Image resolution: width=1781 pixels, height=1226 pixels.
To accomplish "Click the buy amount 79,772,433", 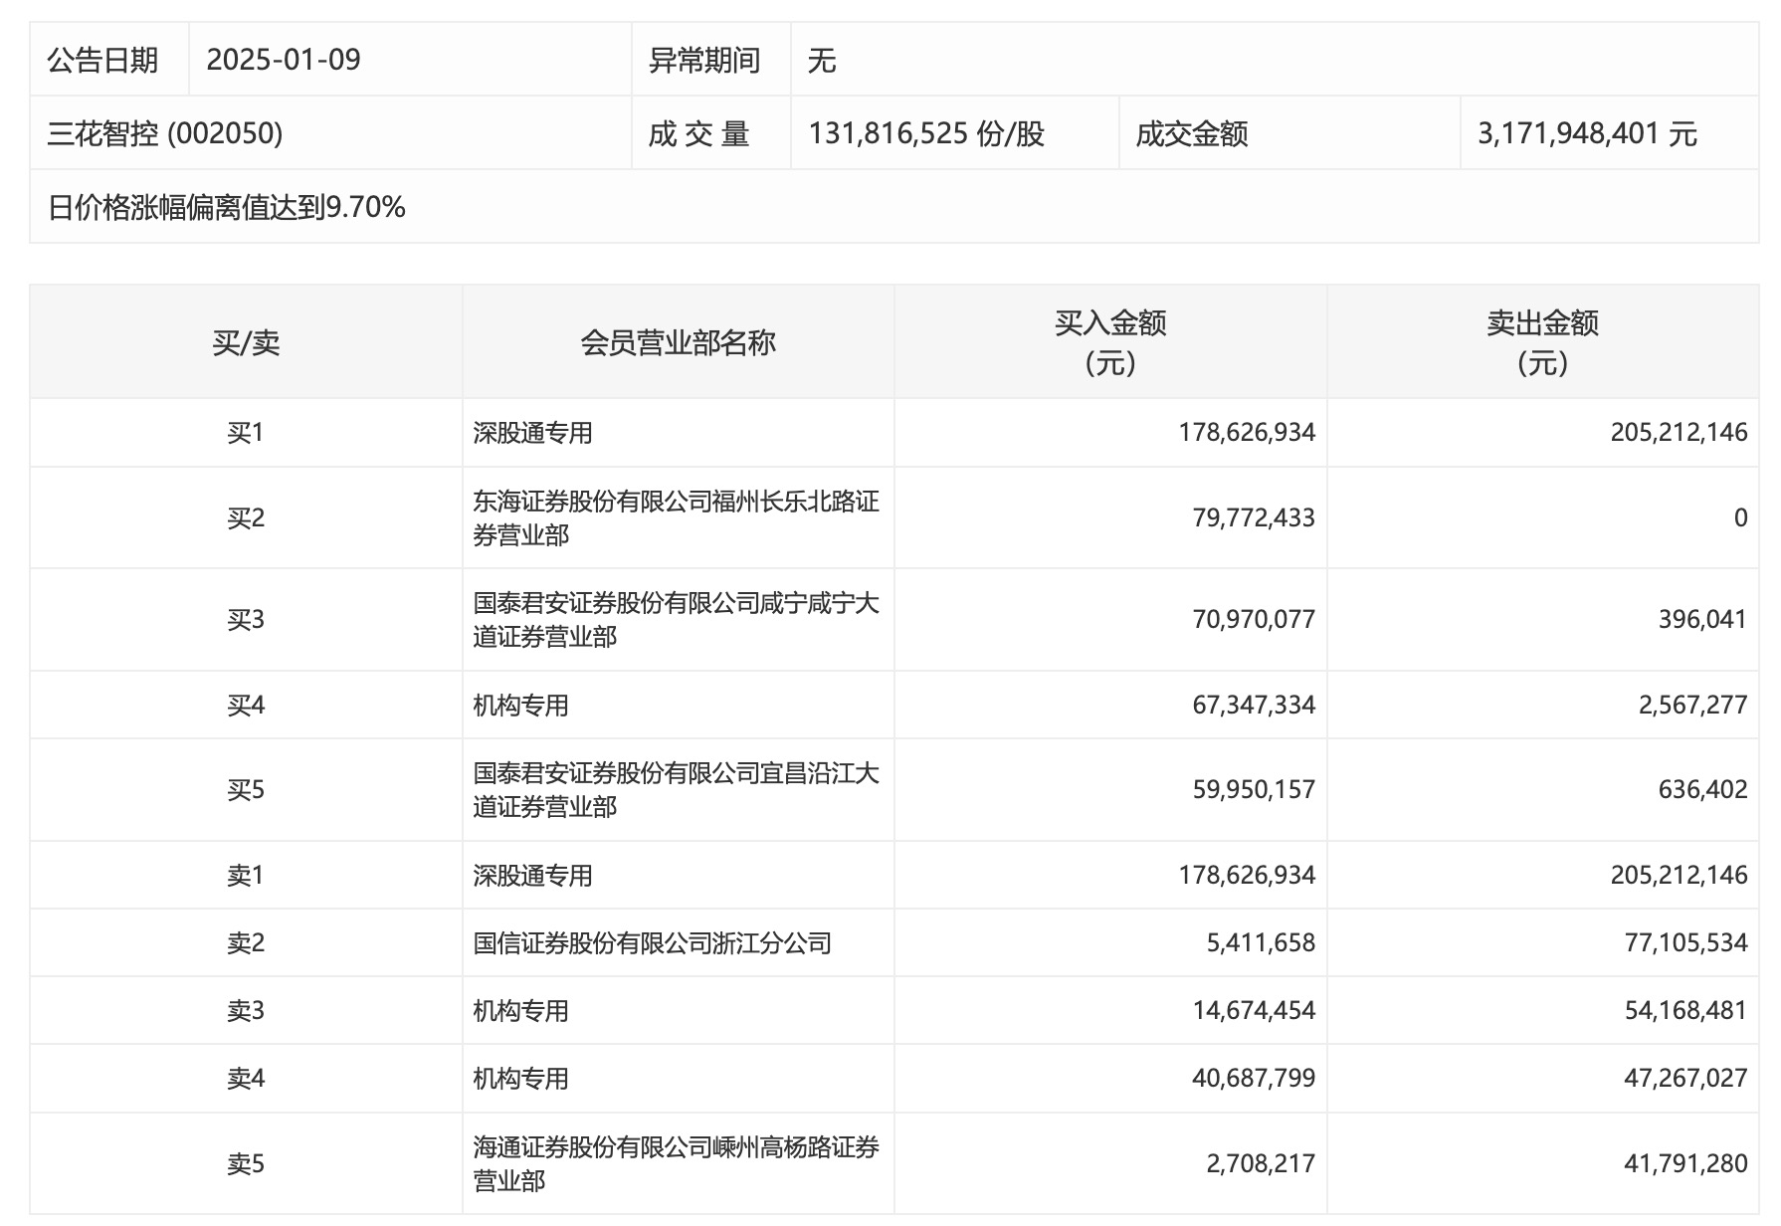I will coord(1254,518).
